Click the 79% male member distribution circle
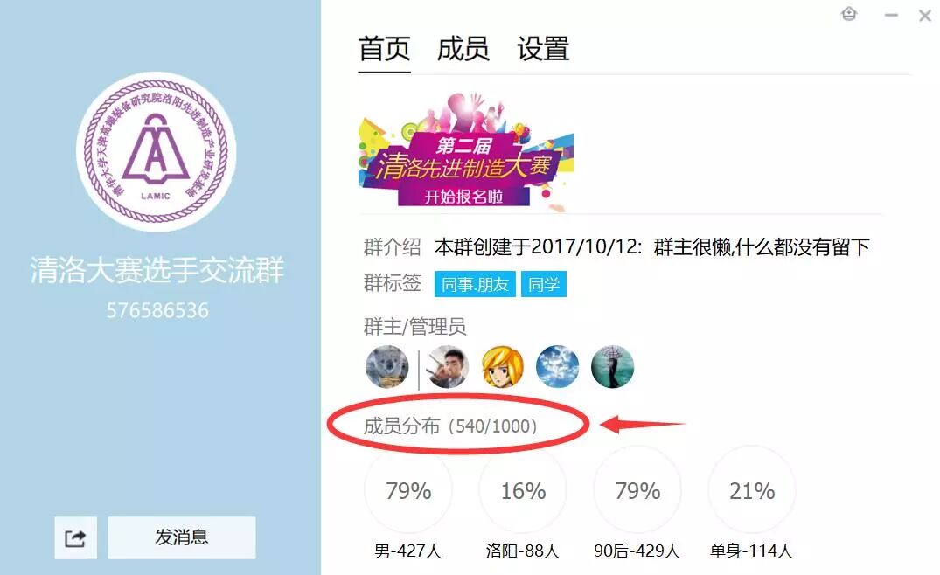The width and height of the screenshot is (940, 575). tap(408, 490)
